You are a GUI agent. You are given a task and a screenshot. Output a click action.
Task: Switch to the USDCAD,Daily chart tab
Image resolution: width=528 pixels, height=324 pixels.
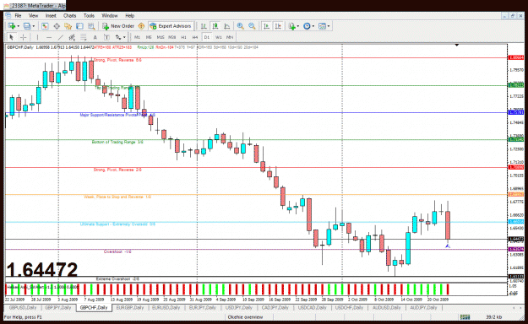tap(312, 307)
